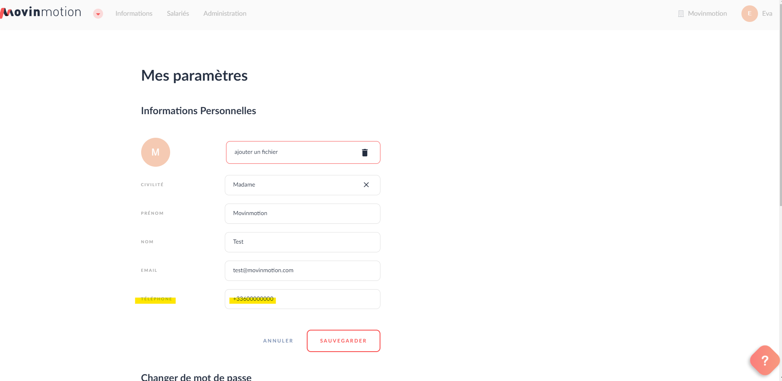Click the building icon next to Movinmotion
Viewport: 782px width, 381px height.
681,14
